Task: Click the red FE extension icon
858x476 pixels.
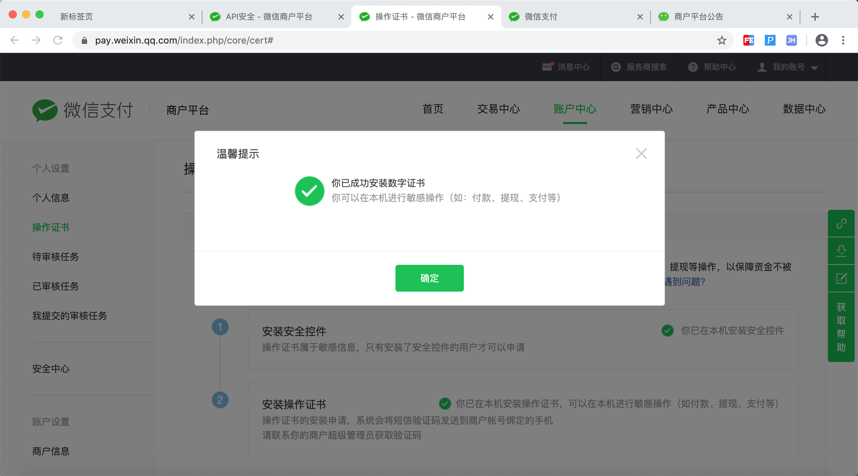Action: (748, 41)
